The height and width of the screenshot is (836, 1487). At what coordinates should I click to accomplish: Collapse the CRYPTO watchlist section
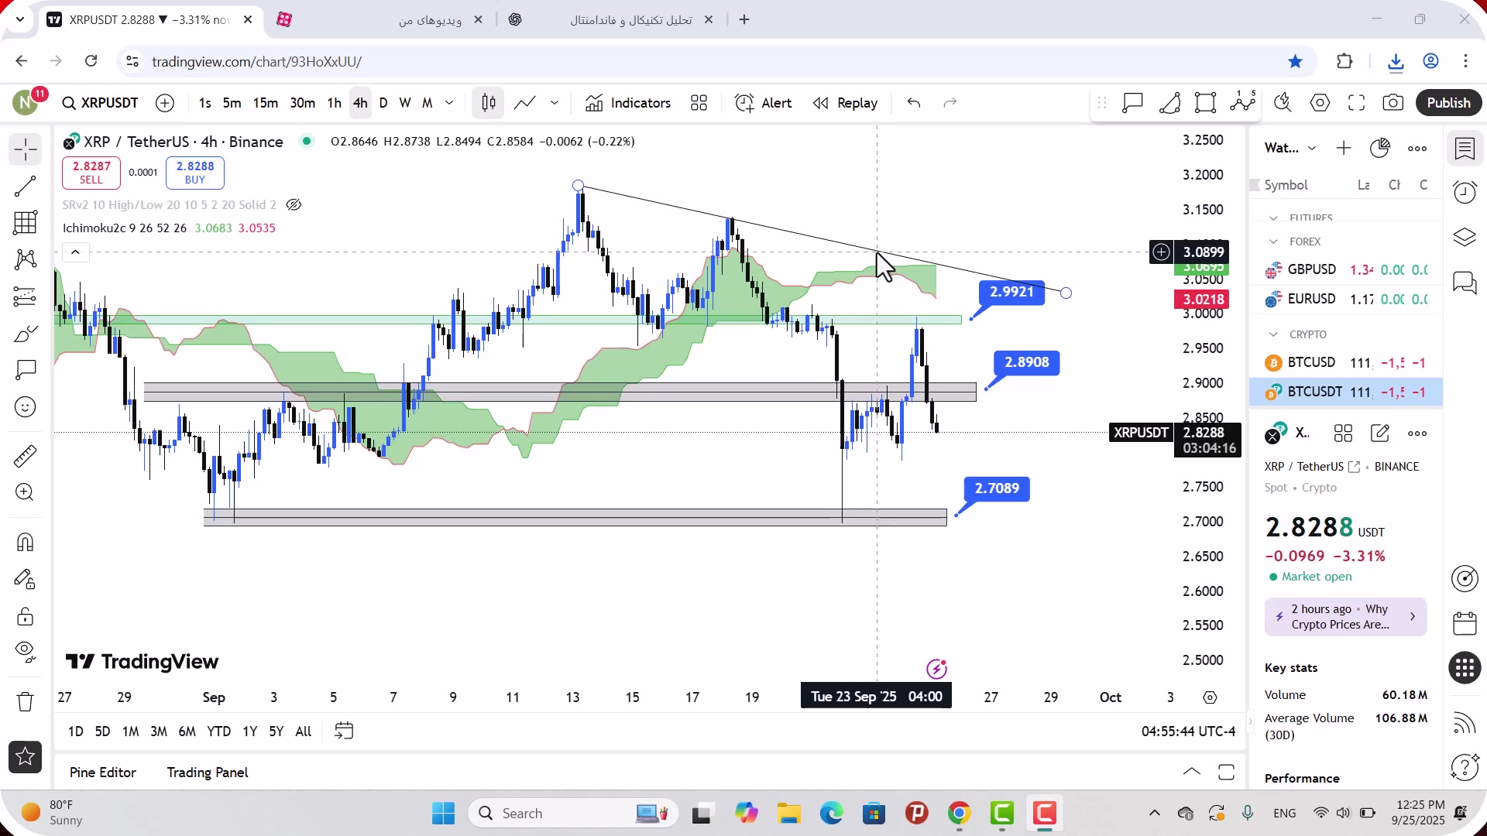(x=1273, y=335)
